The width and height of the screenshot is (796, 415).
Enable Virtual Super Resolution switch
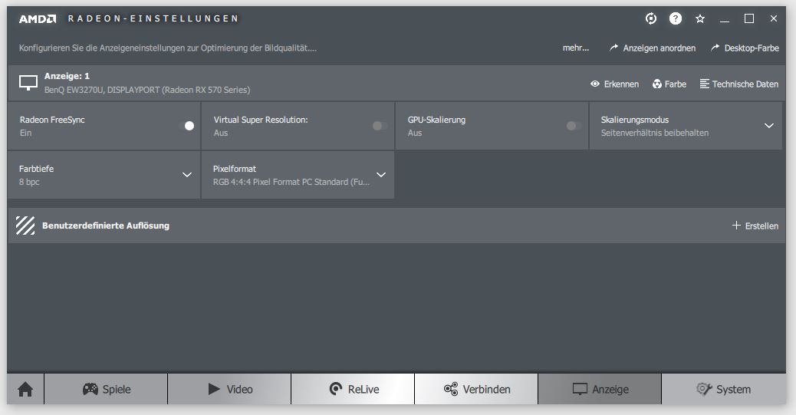coord(380,126)
